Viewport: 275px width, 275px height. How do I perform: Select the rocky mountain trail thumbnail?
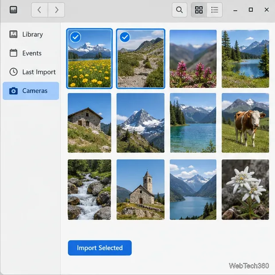[141, 59]
